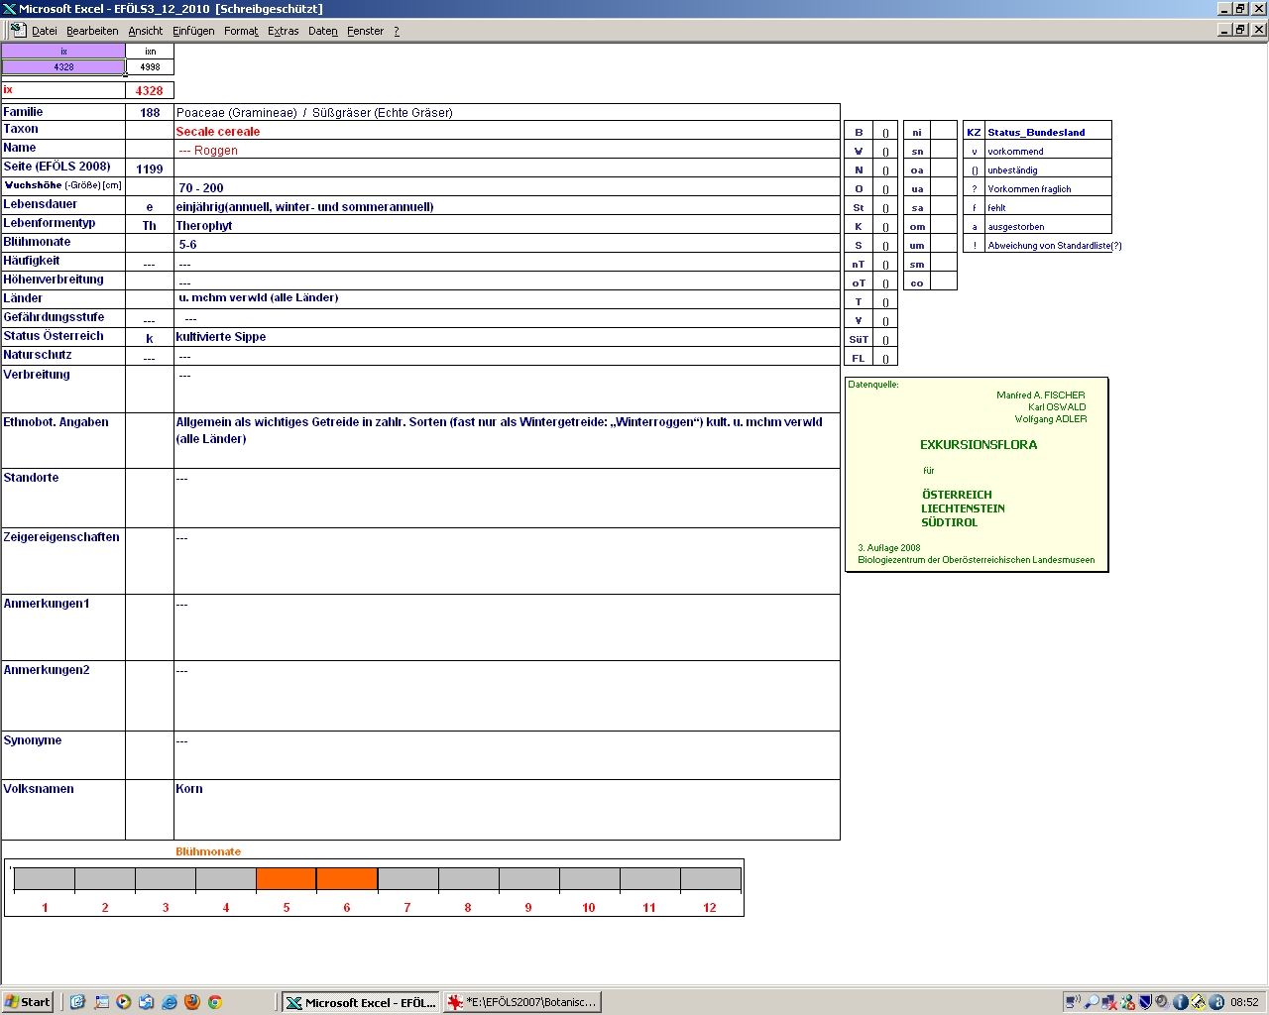Image resolution: width=1269 pixels, height=1015 pixels.
Task: Switch to the E:\EFÖLS2007 Botanisc taskbar window
Action: pos(522,1002)
